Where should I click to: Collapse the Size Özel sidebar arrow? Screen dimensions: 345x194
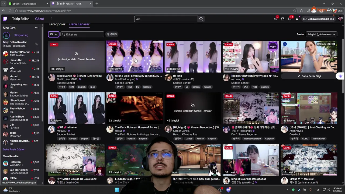(x=37, y=28)
